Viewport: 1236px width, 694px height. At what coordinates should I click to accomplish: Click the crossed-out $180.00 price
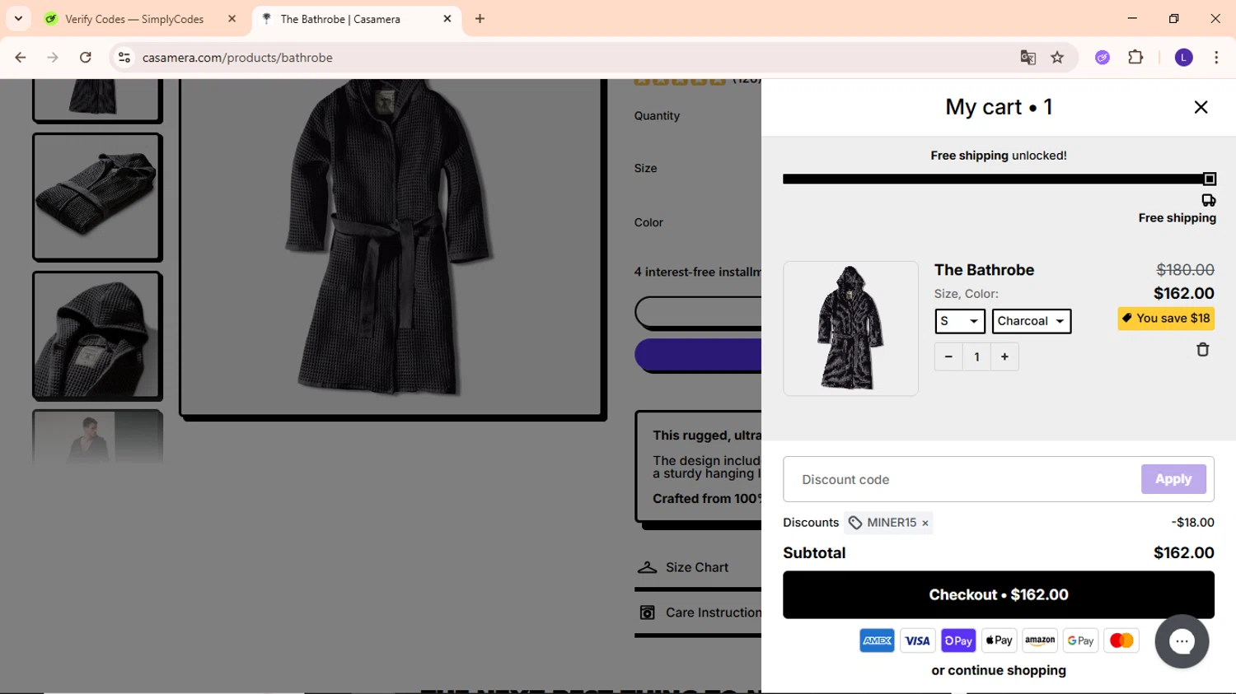[1185, 270]
